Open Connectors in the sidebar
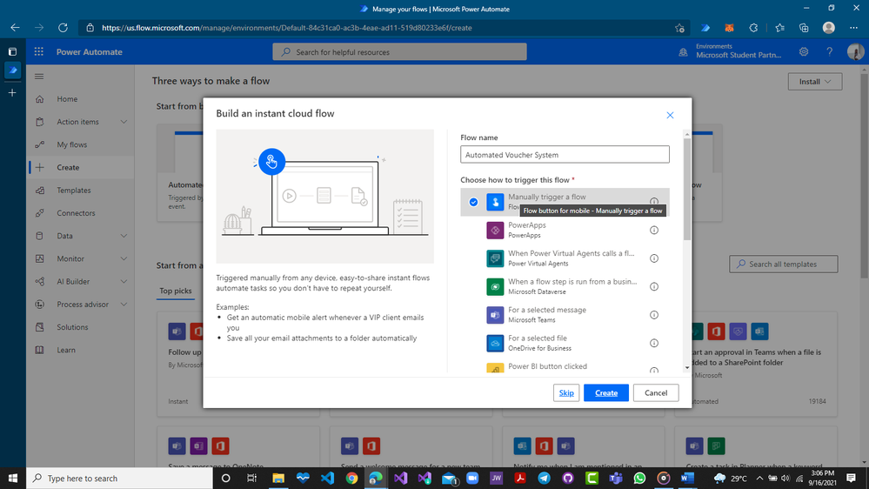 coord(76,213)
